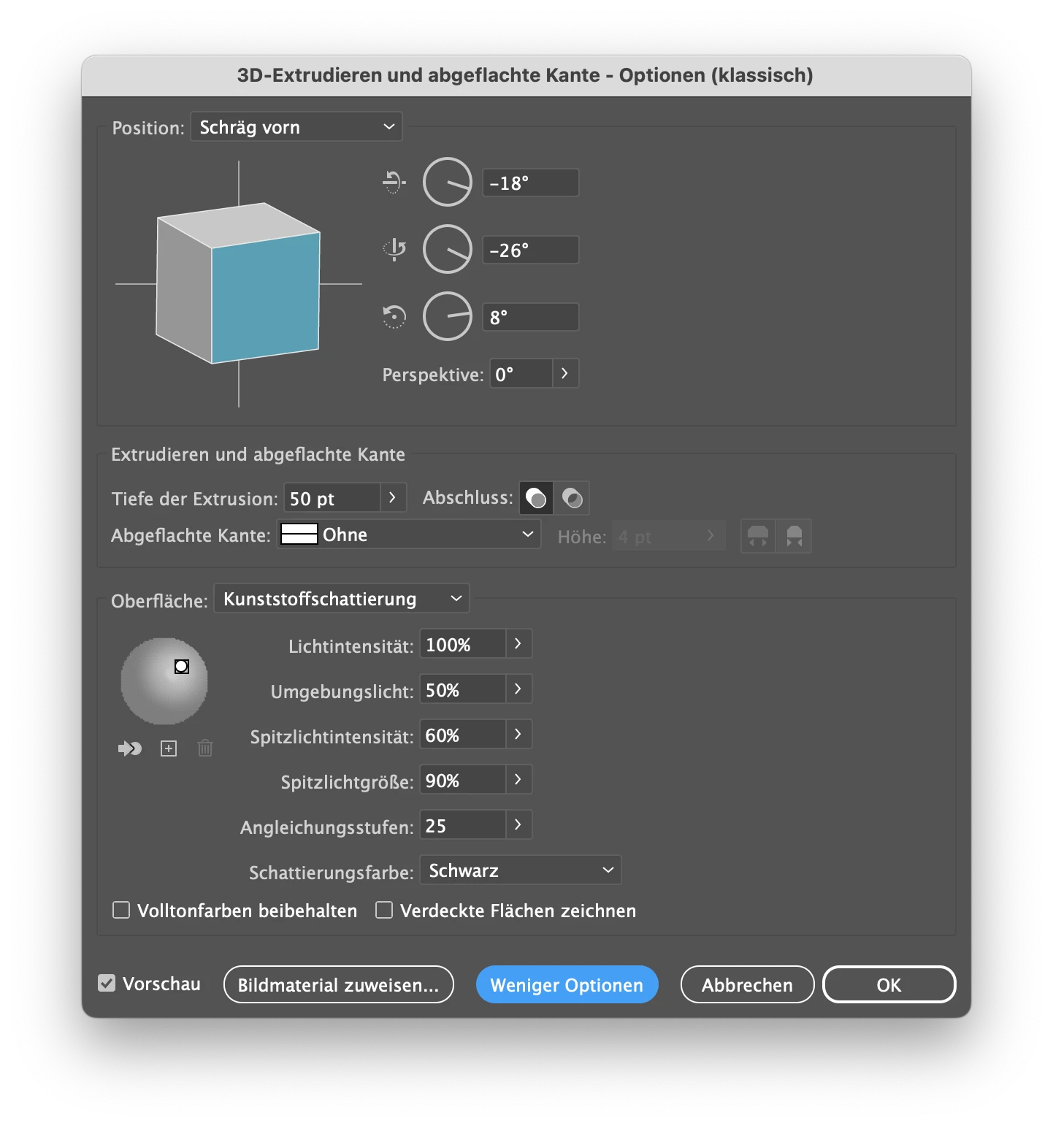1053x1126 pixels.
Task: Uncheck the Vorschau checkbox
Action: (x=107, y=984)
